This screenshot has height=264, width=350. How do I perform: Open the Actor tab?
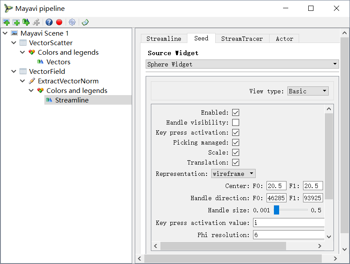[284, 38]
